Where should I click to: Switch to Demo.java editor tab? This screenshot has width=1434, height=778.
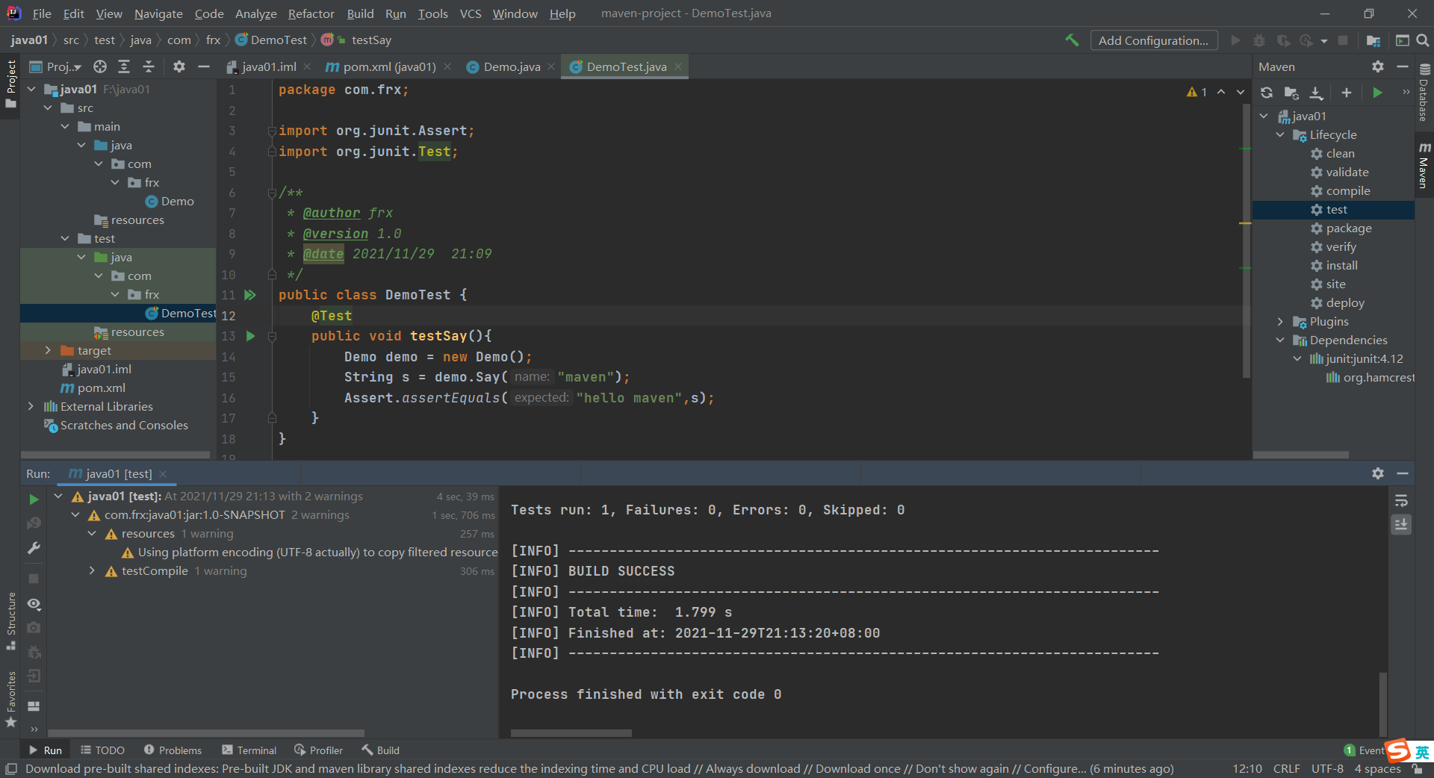click(x=512, y=66)
